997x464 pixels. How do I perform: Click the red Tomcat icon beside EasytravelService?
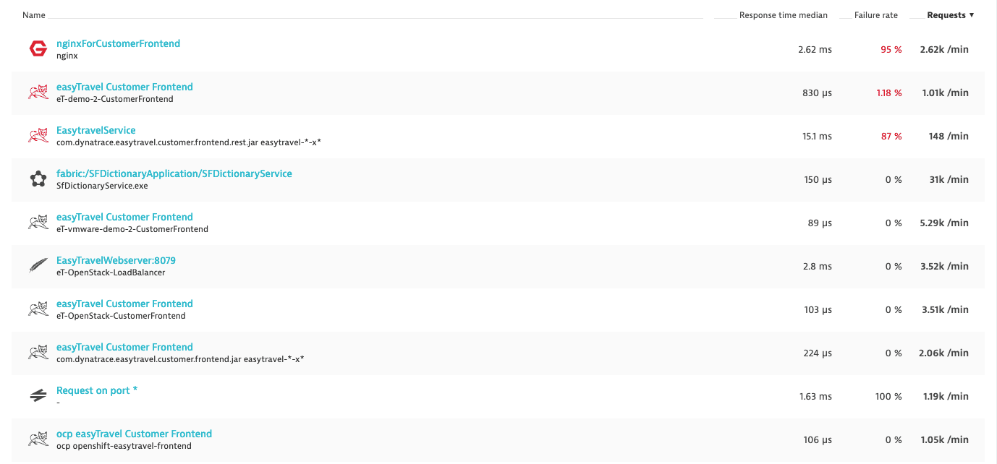click(38, 136)
